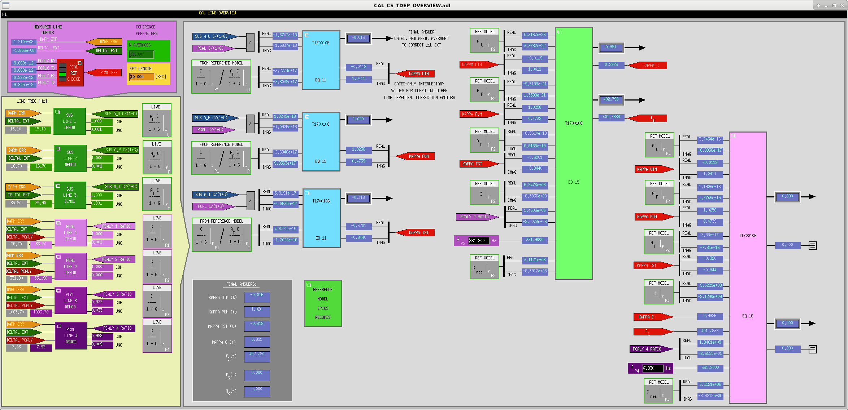Click the pink PCALY 1 RATIO tag

[x=114, y=226]
